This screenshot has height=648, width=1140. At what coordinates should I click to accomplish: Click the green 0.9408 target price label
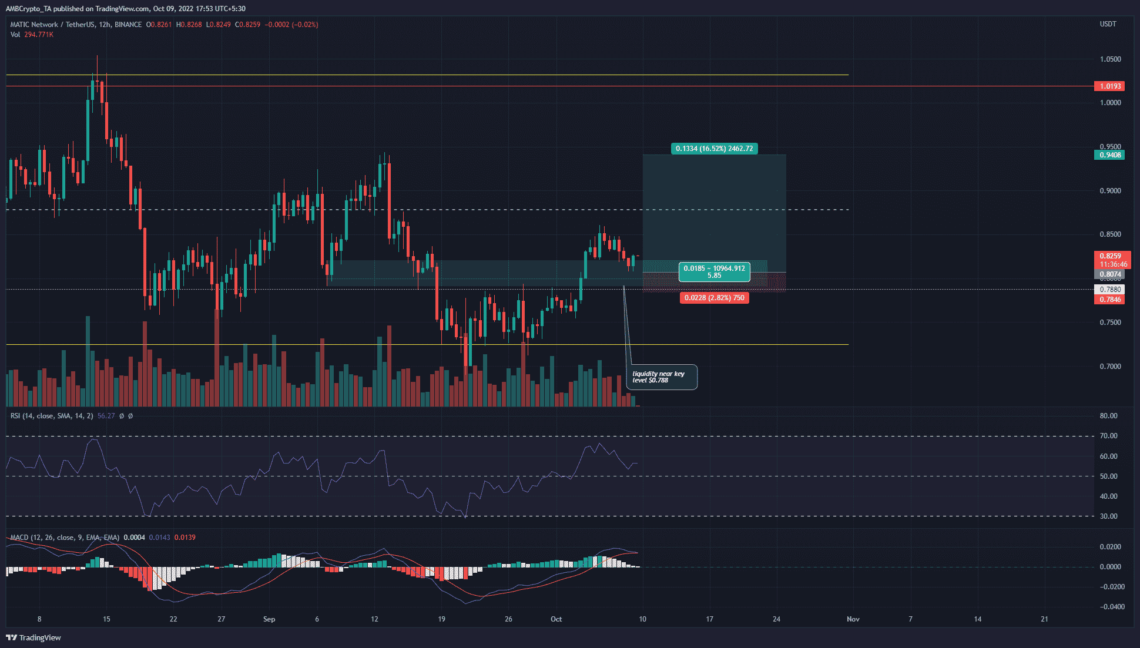point(1109,155)
